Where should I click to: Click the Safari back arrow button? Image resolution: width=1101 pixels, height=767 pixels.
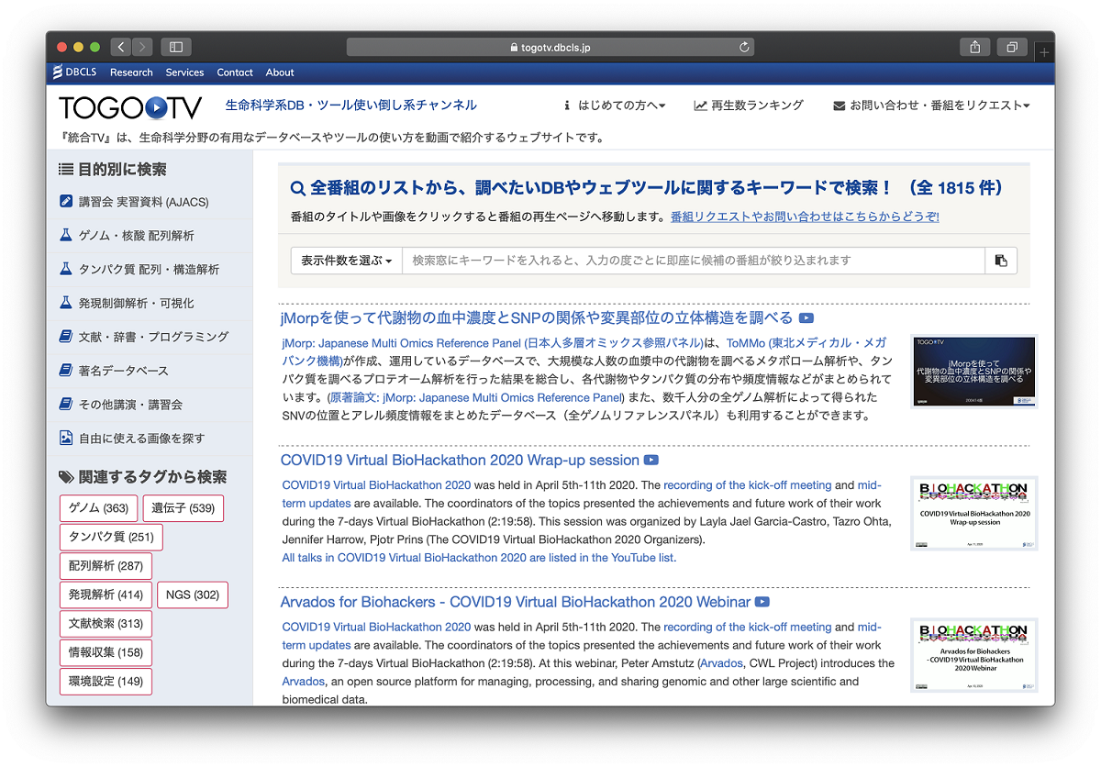click(x=121, y=47)
